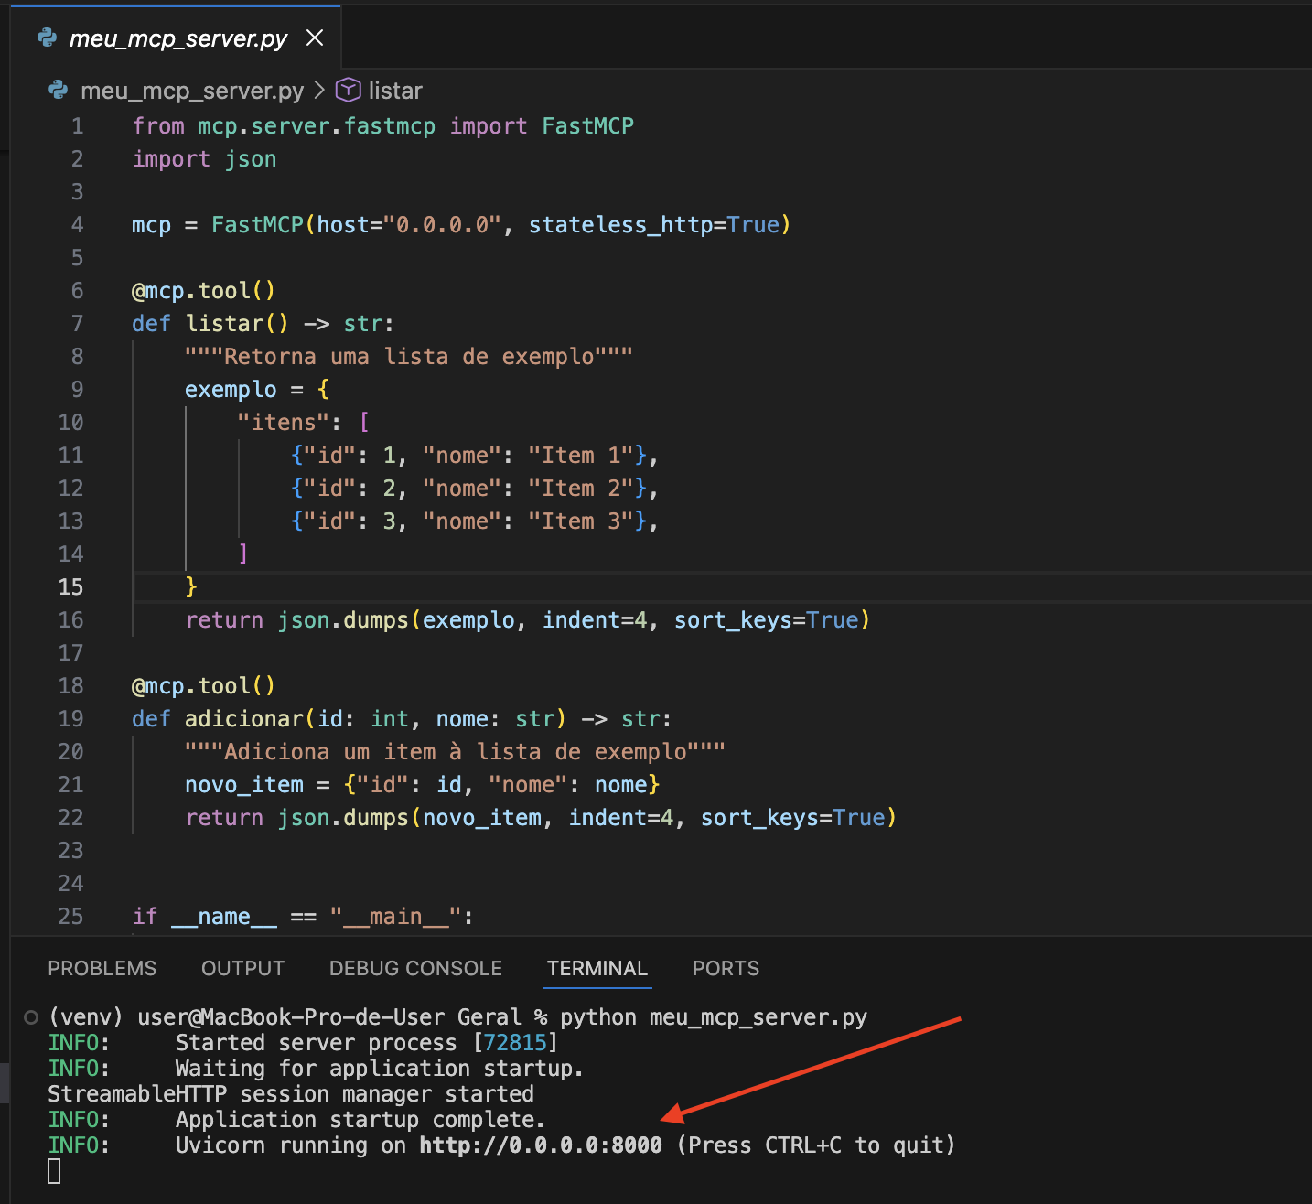Click the '"__main__"' string on line 25
Screen dimensions: 1312x1204
coord(396,917)
